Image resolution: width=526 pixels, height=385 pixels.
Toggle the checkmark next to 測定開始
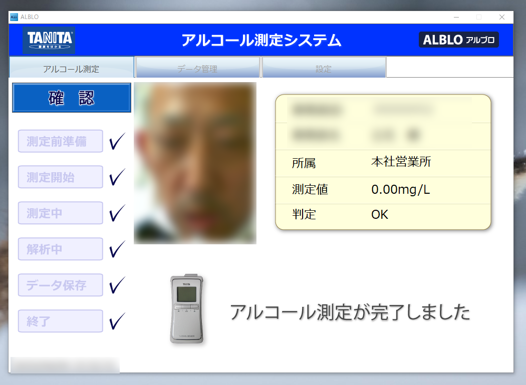117,177
